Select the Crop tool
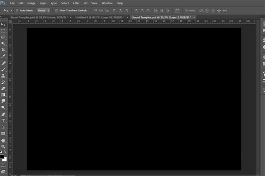 pos(4,50)
